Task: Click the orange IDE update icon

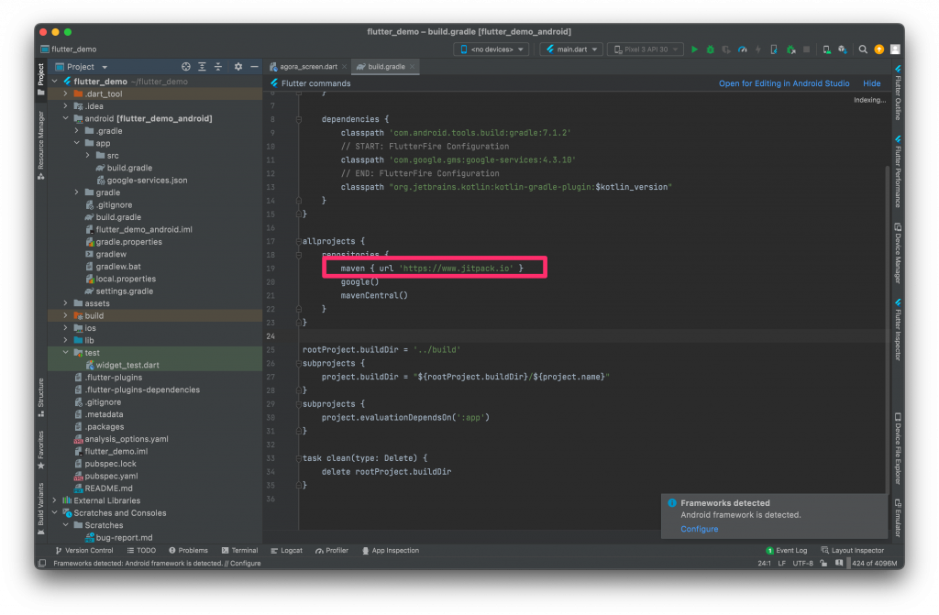Action: (879, 49)
